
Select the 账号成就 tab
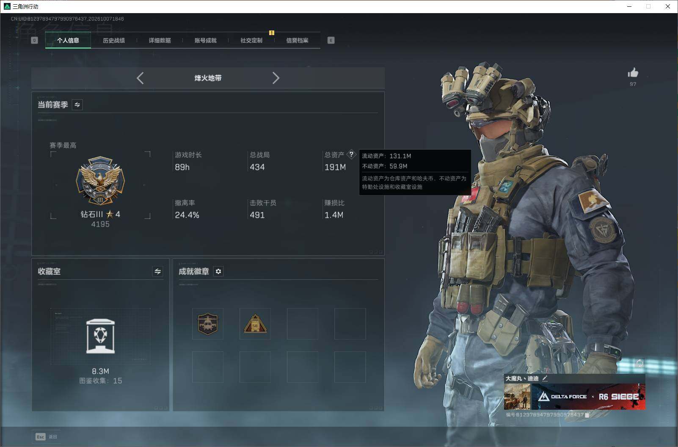(205, 41)
